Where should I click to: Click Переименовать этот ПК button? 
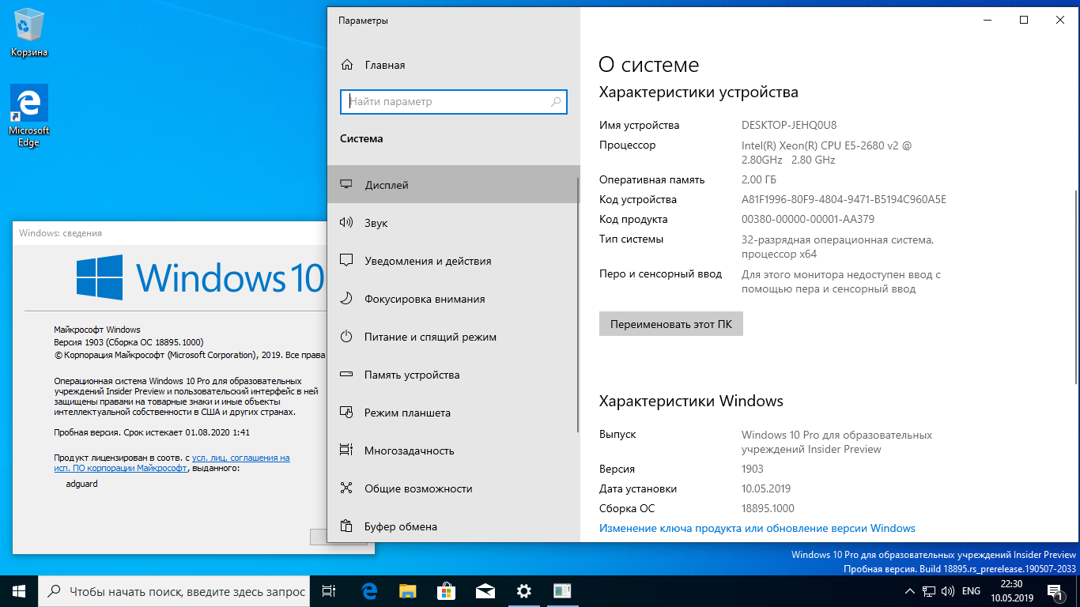point(671,324)
